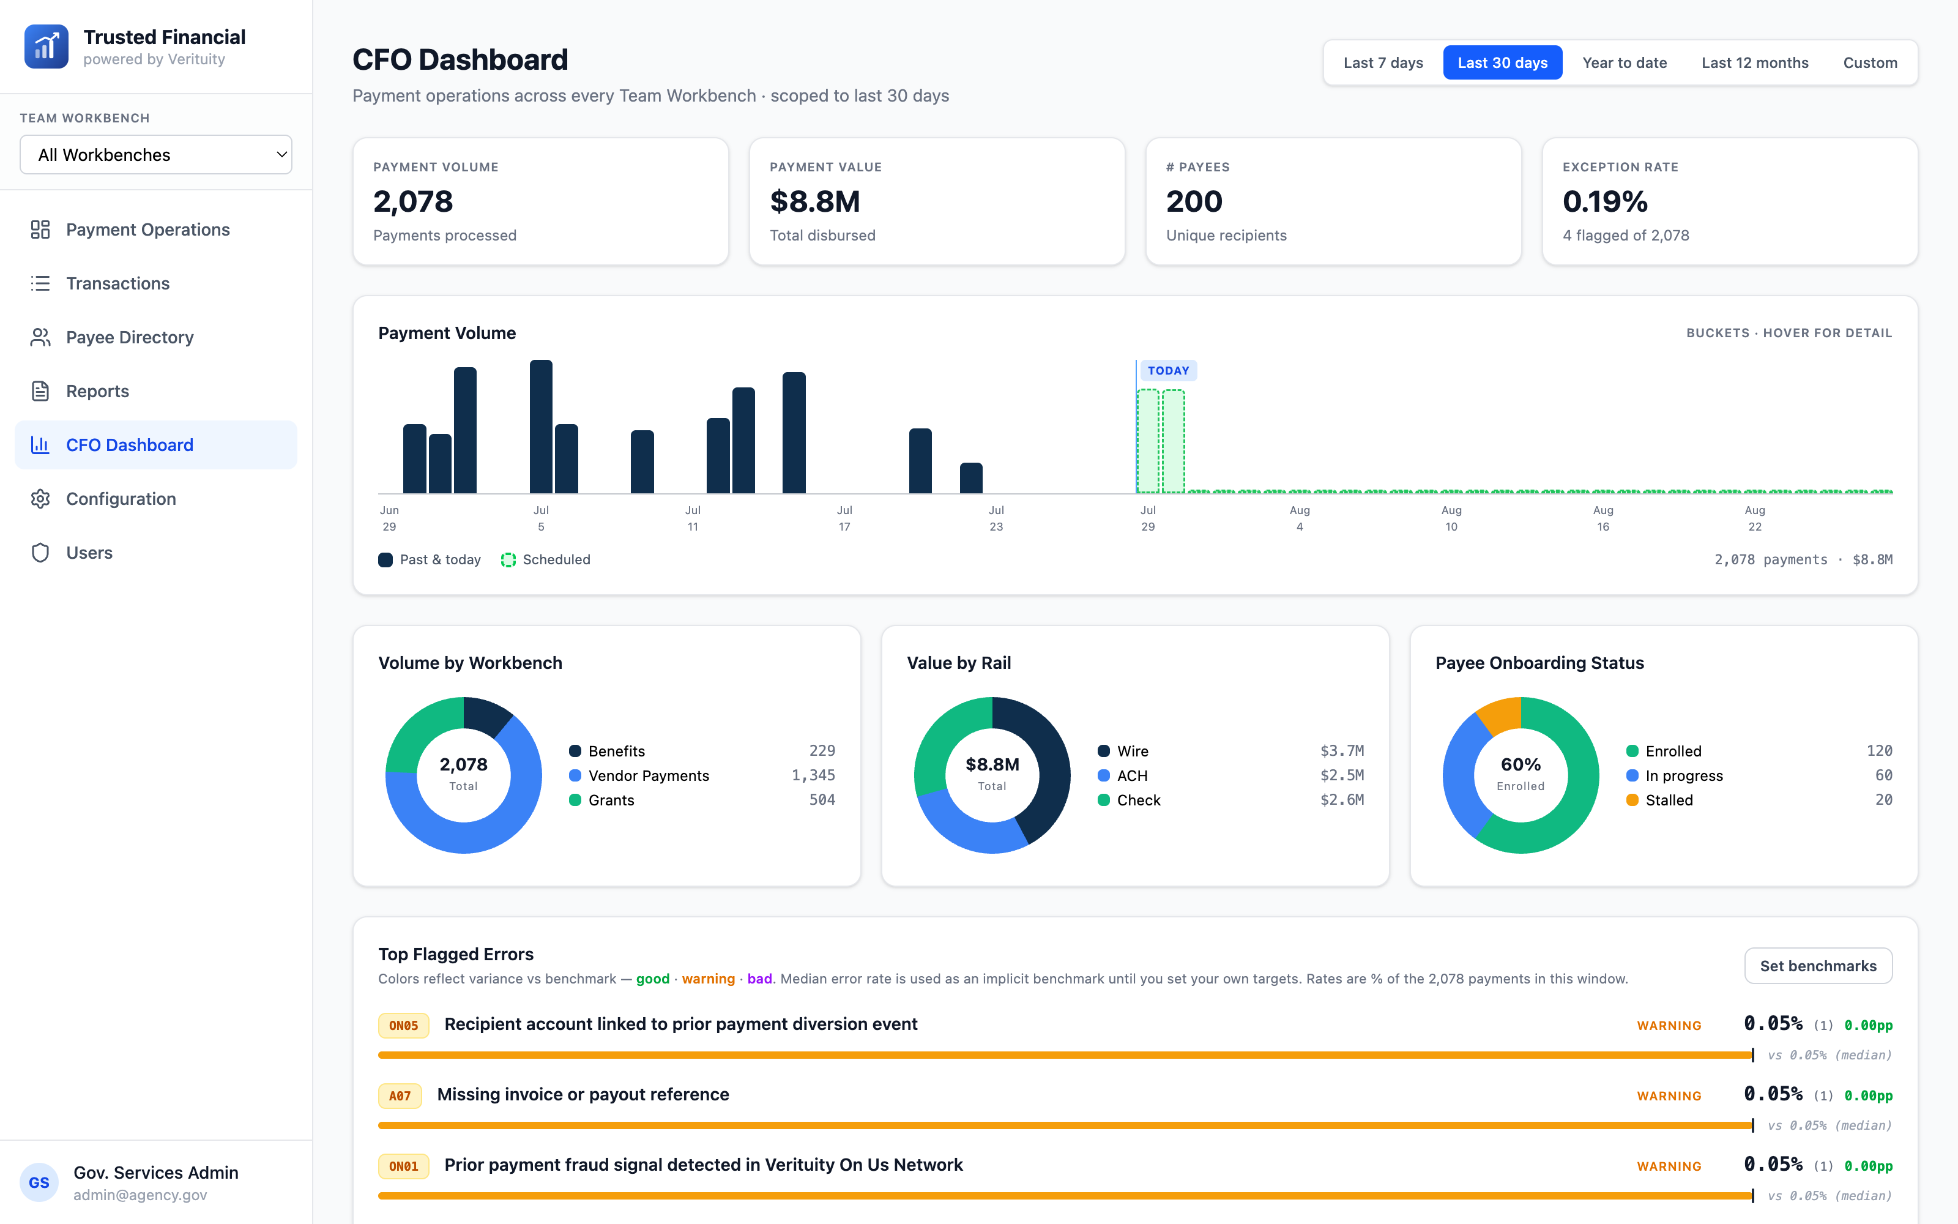
Task: Click the $8.8M Total donut center
Action: [x=992, y=774]
